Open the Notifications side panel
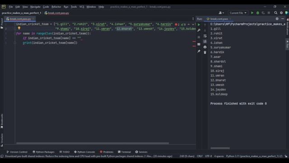The height and width of the screenshot is (163, 289). (287, 27)
